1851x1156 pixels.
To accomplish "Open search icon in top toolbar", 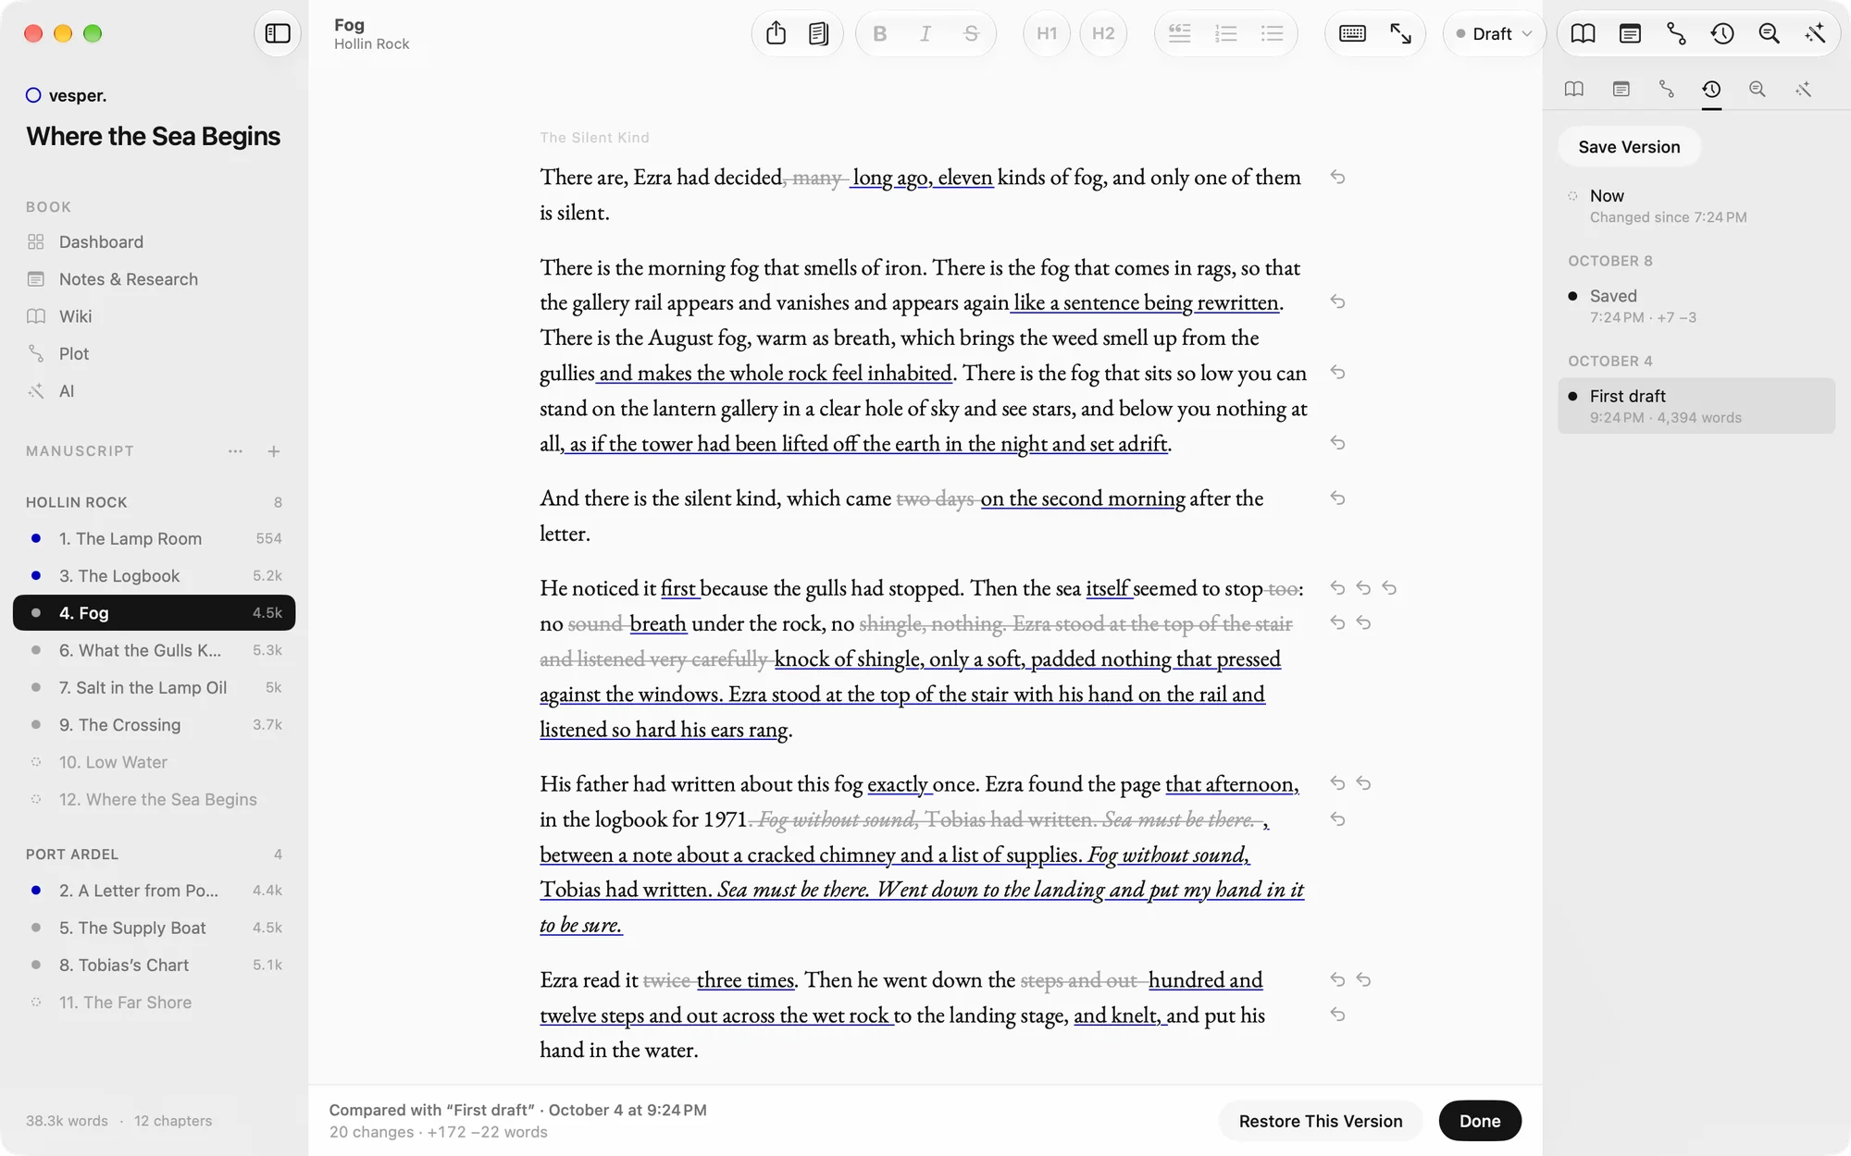I will [x=1769, y=33].
